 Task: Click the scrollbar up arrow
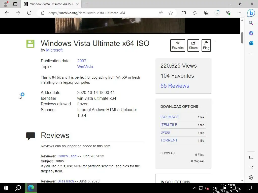pos(242,20)
